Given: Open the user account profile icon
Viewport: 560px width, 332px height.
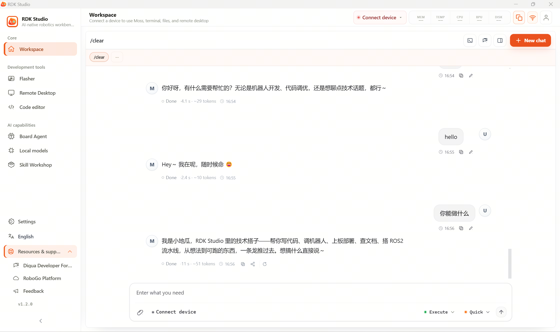Looking at the screenshot, I should coord(546,17).
